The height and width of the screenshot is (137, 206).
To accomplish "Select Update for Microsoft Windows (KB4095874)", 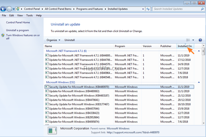I will pos(119,122).
